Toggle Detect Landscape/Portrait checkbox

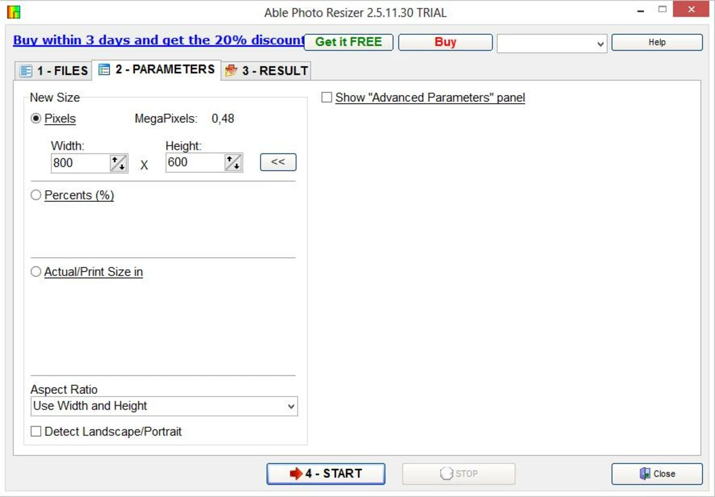pos(35,431)
